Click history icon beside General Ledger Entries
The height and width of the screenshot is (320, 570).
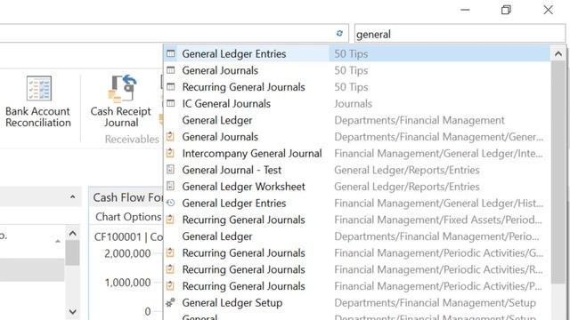(170, 204)
